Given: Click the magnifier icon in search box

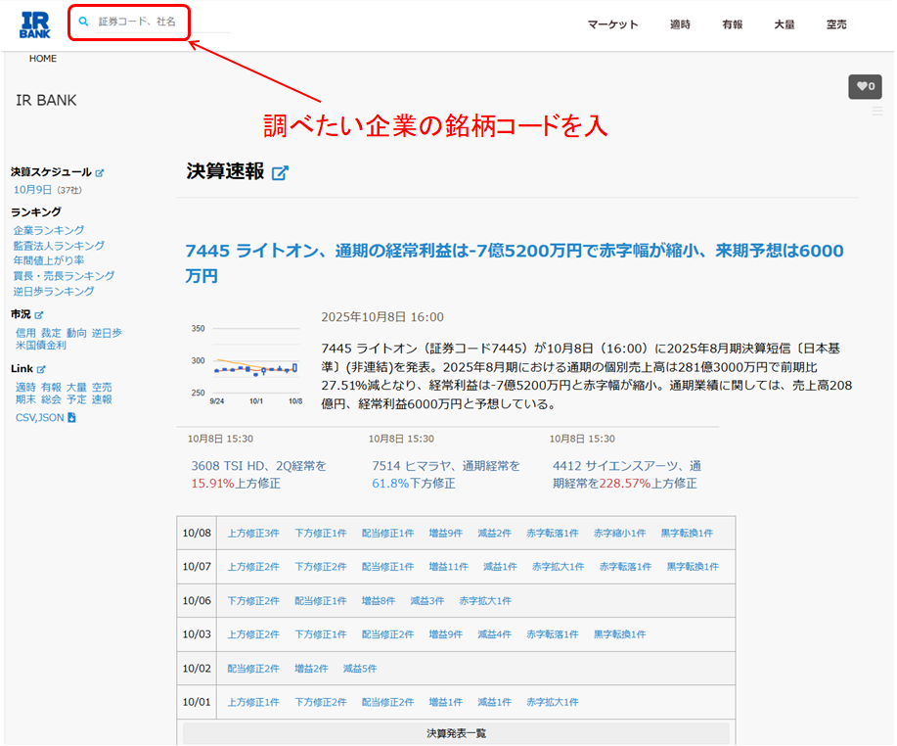Looking at the screenshot, I should pyautogui.click(x=84, y=22).
